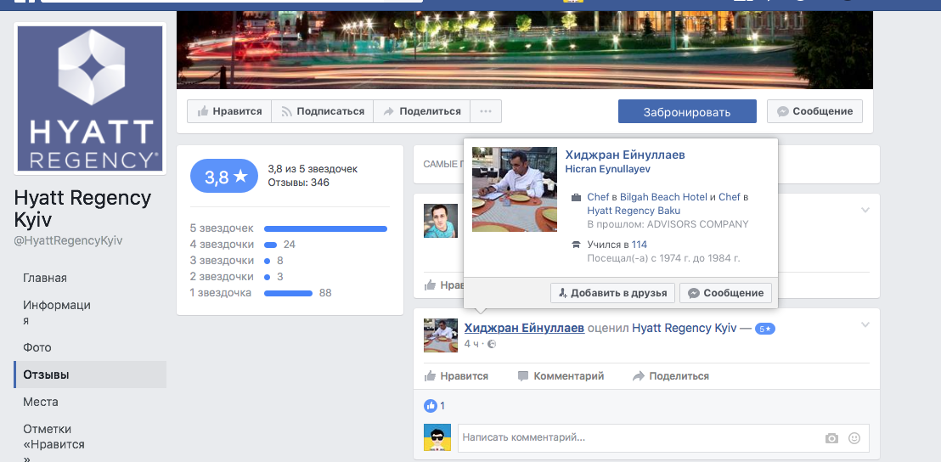This screenshot has width=941, height=462.
Task: Click the Hyatt Regency page logo
Action: point(90,99)
